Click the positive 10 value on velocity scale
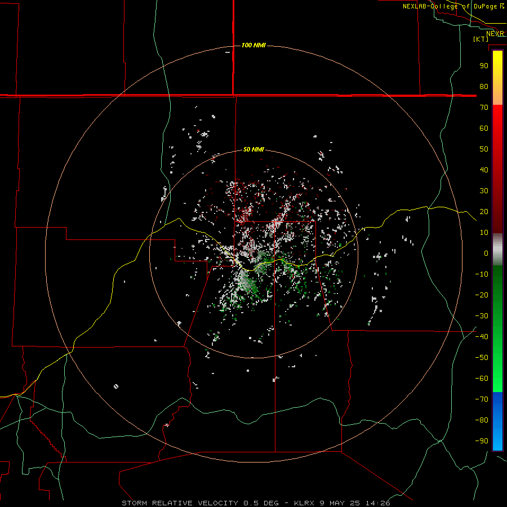This screenshot has height=507, width=507. coord(484,233)
